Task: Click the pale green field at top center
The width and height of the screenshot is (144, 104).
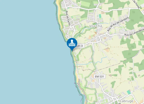Action: 85,4
